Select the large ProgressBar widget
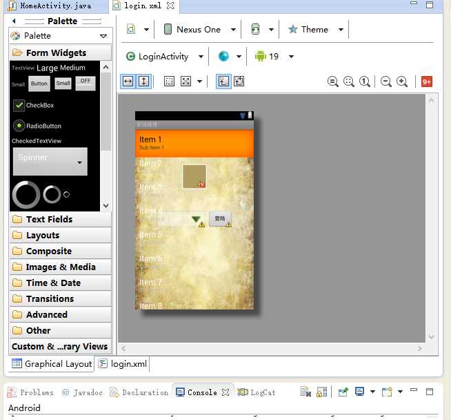 click(26, 195)
